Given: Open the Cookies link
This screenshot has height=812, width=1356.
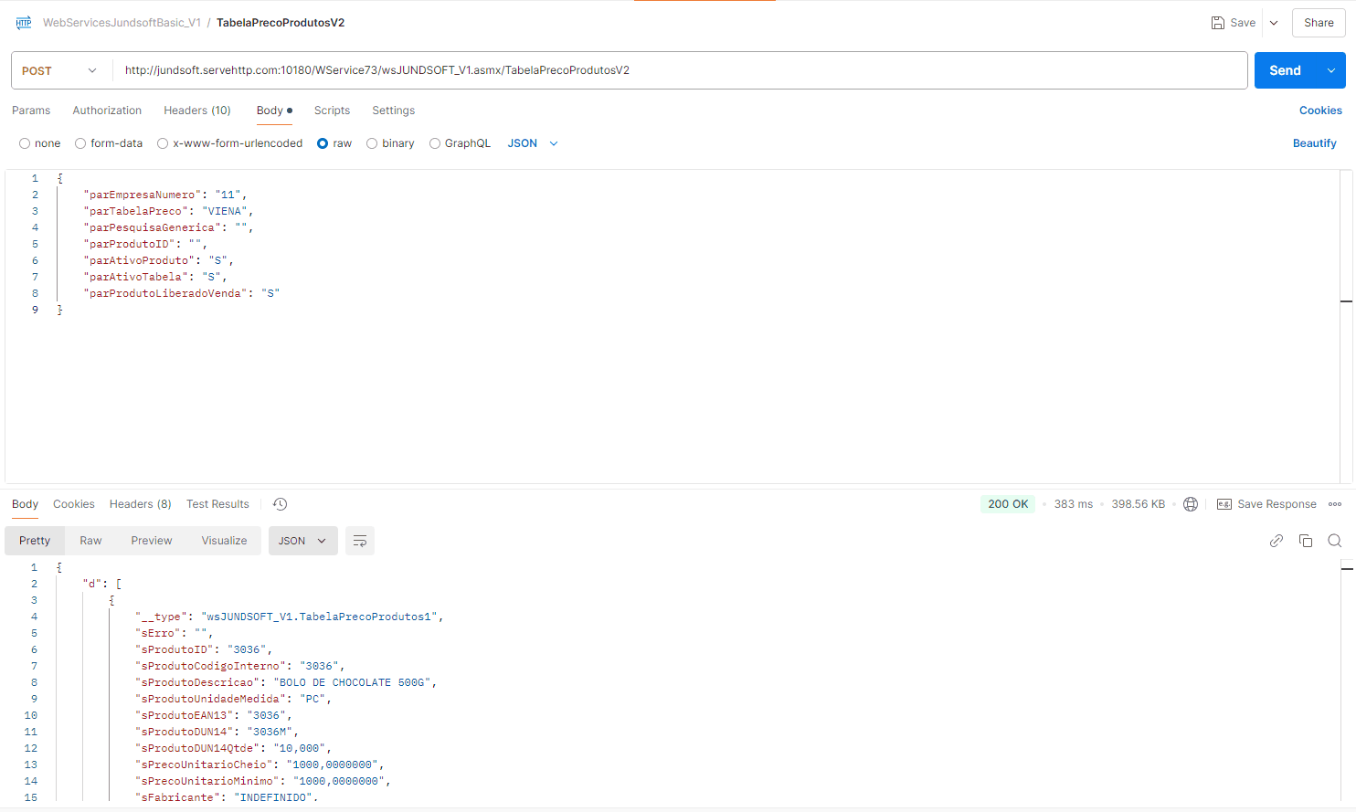Looking at the screenshot, I should pyautogui.click(x=1320, y=111).
